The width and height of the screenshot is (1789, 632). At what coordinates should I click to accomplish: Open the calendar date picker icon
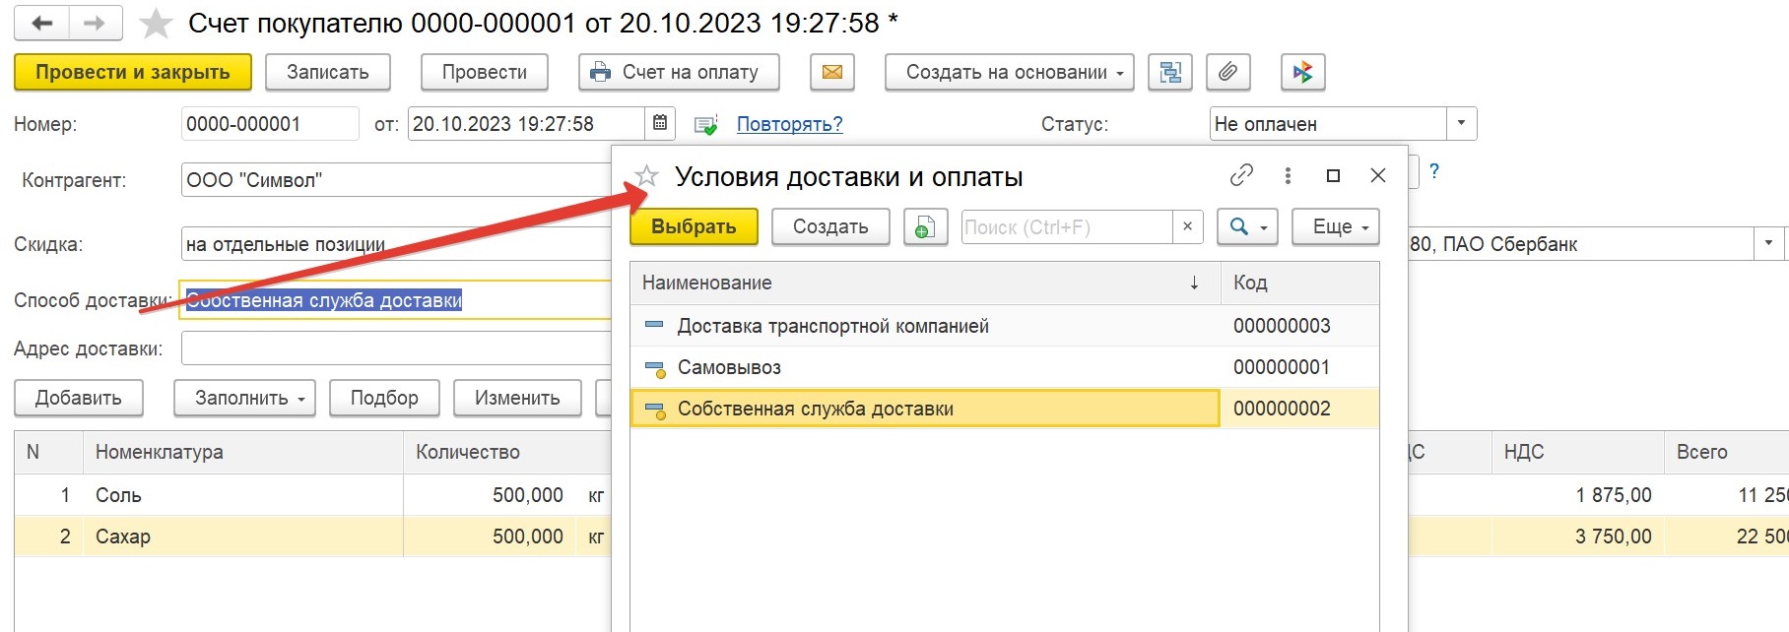click(660, 124)
